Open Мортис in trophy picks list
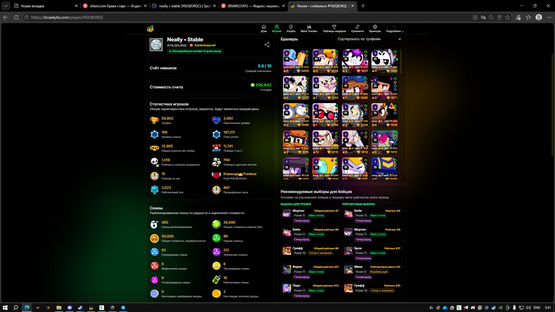This screenshot has width=555, height=312. point(310,215)
